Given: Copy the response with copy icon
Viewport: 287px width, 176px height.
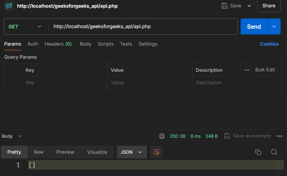Looking at the screenshot, I should pos(258,152).
